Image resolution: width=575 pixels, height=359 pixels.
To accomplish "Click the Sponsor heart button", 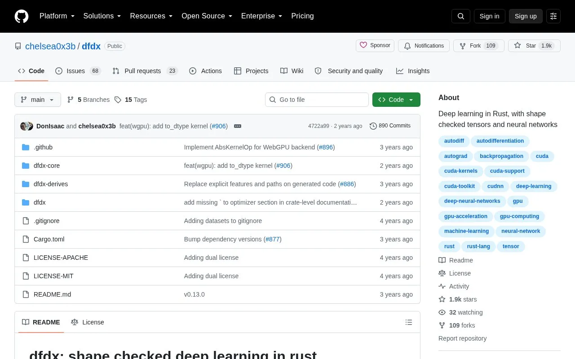I will pyautogui.click(x=375, y=46).
